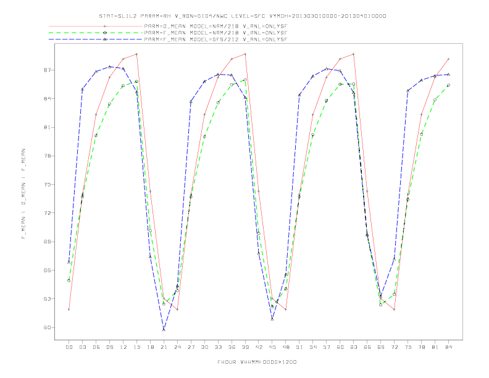The image size is (489, 378).
Task: Click forecast hour 45 on the x-axis
Action: coord(272,347)
